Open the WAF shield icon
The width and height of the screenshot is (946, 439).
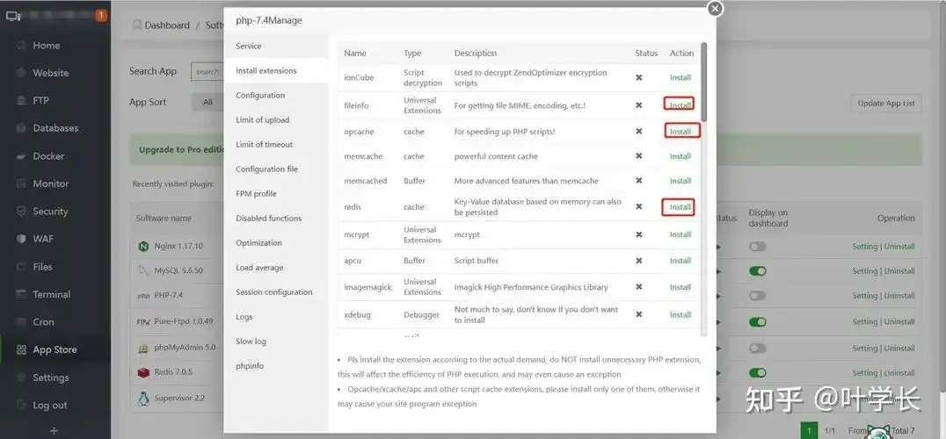coord(21,239)
